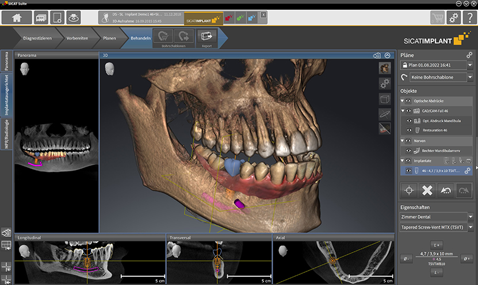Increase the implant diameter with Ø+

[466, 259]
